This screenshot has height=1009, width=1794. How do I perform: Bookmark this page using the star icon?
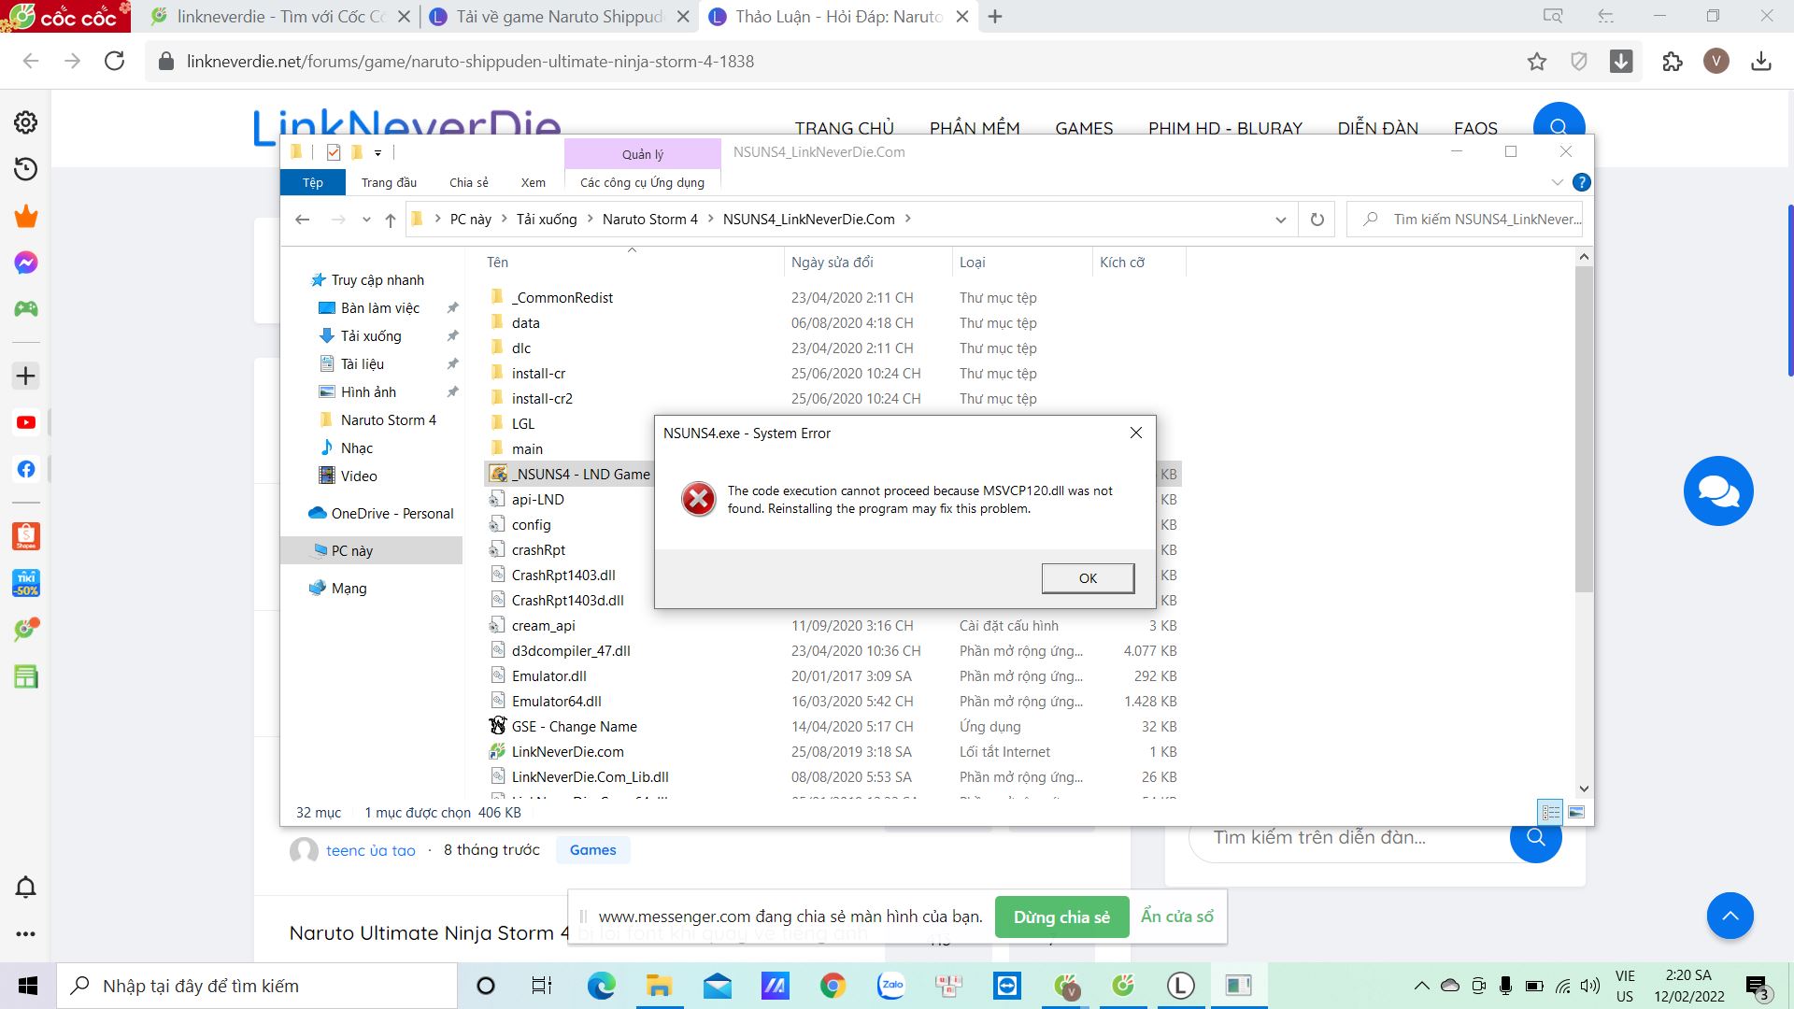click(x=1535, y=61)
